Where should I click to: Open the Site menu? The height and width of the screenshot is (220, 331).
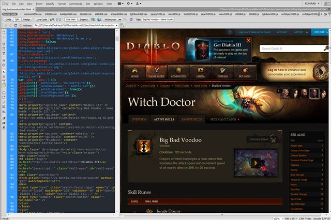(88, 4)
